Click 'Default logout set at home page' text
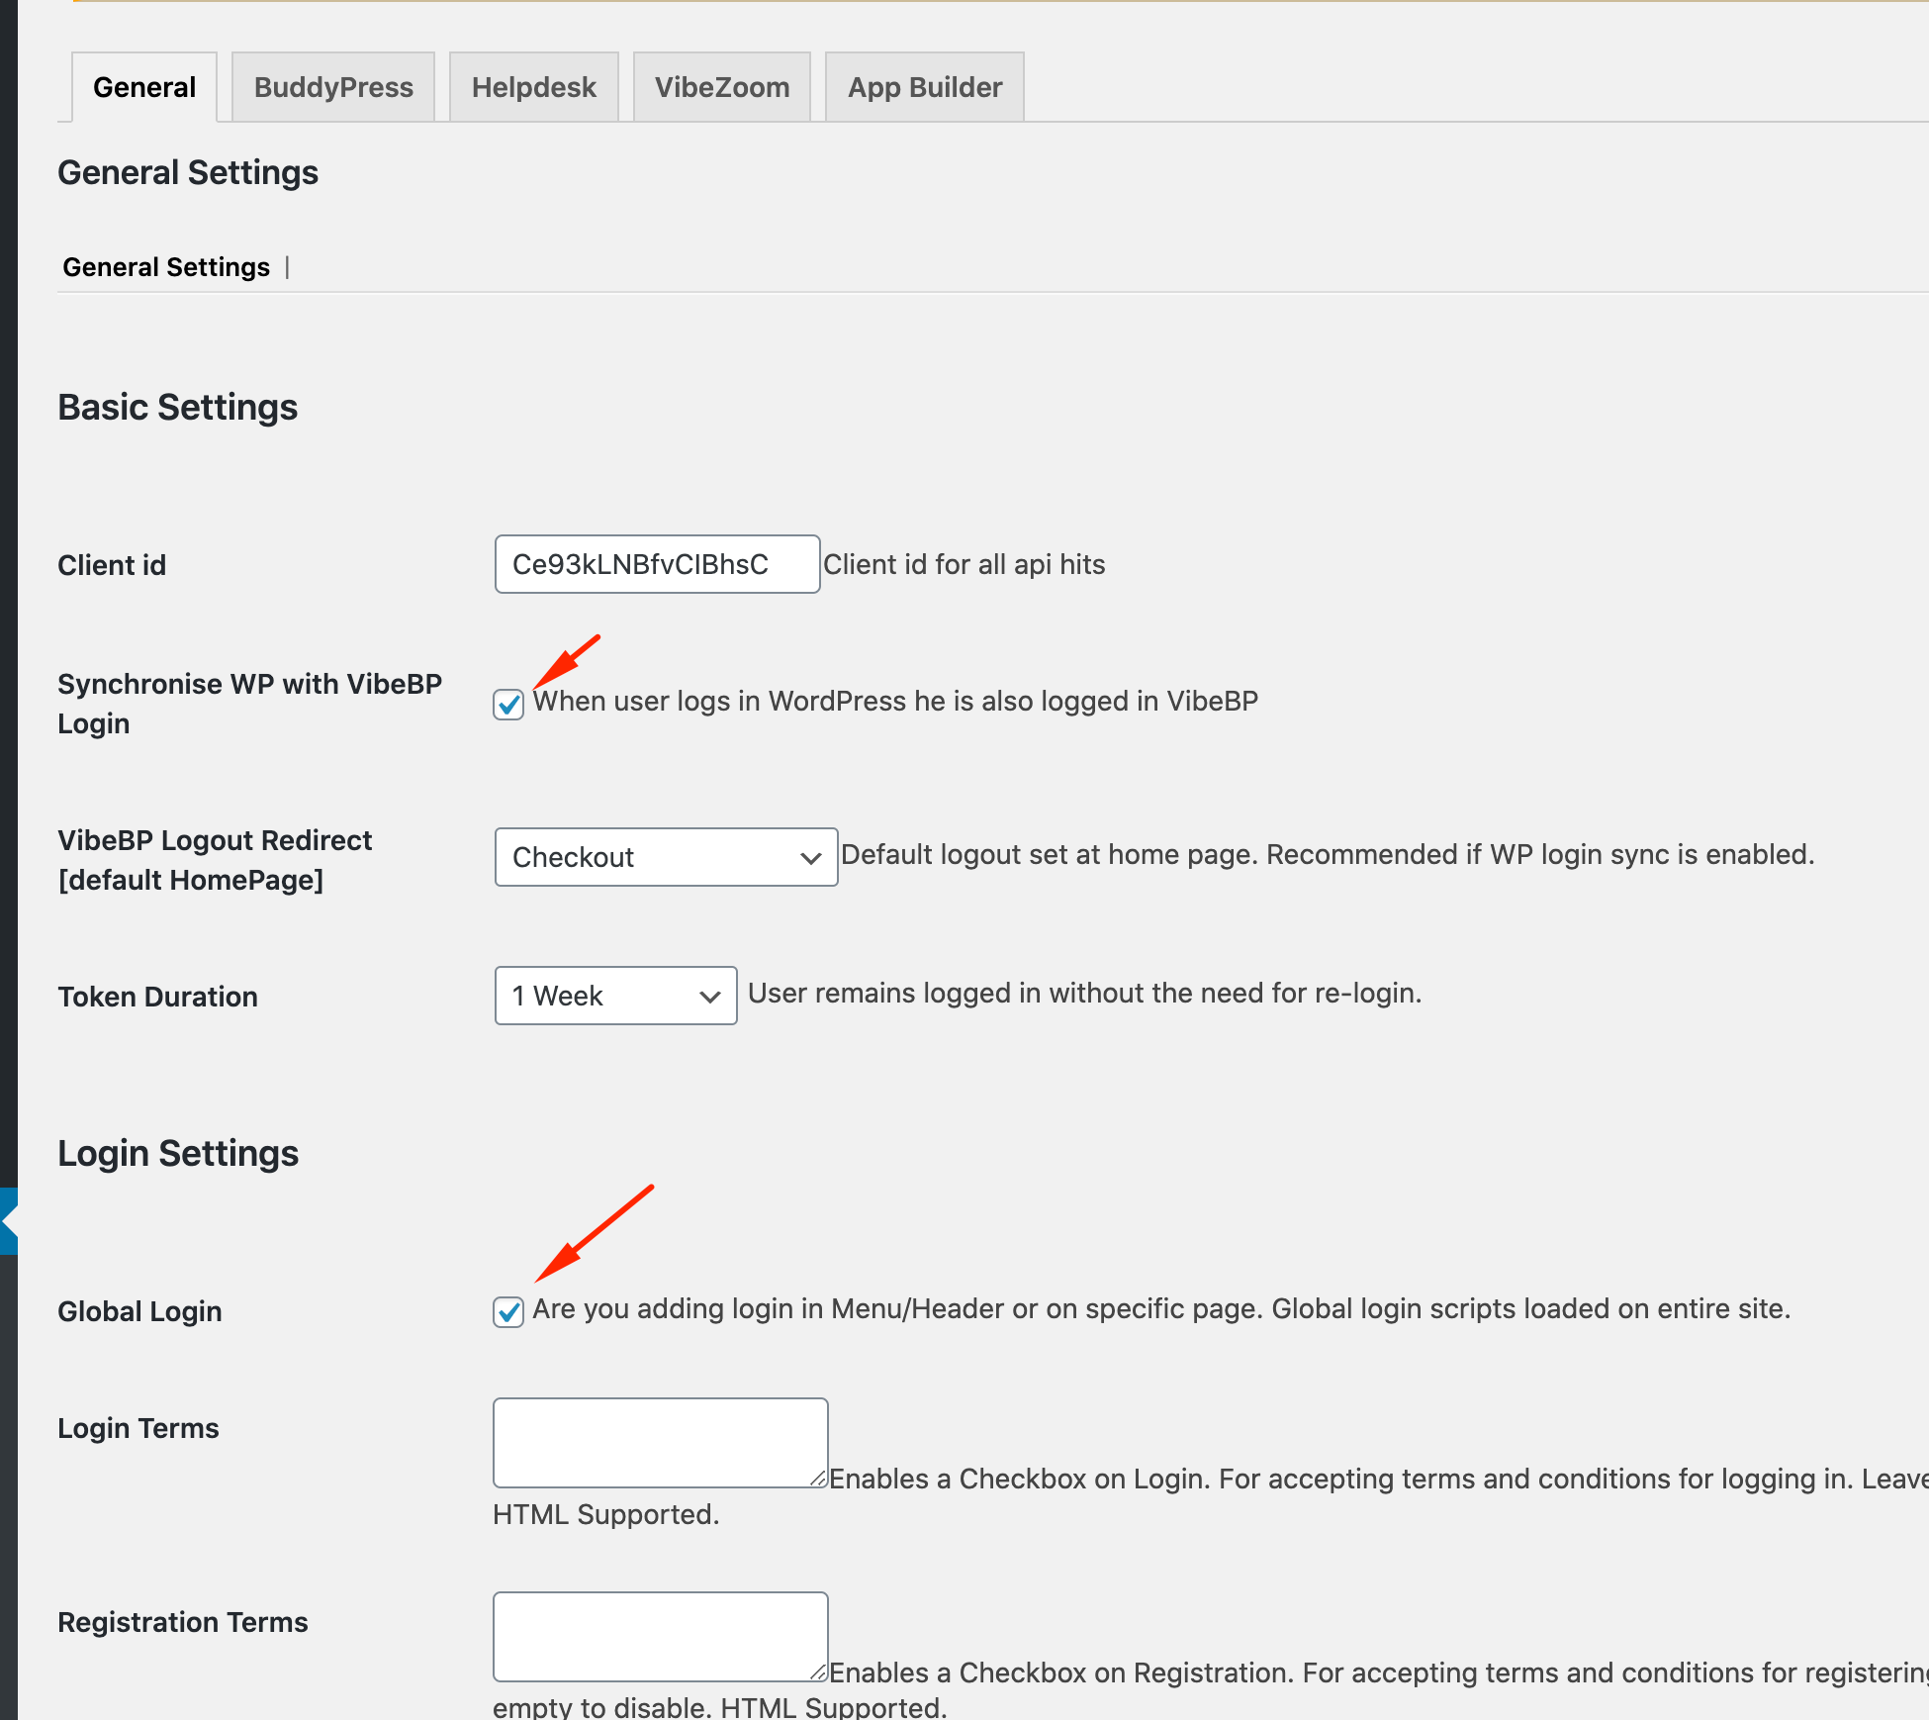 pos(1328,854)
